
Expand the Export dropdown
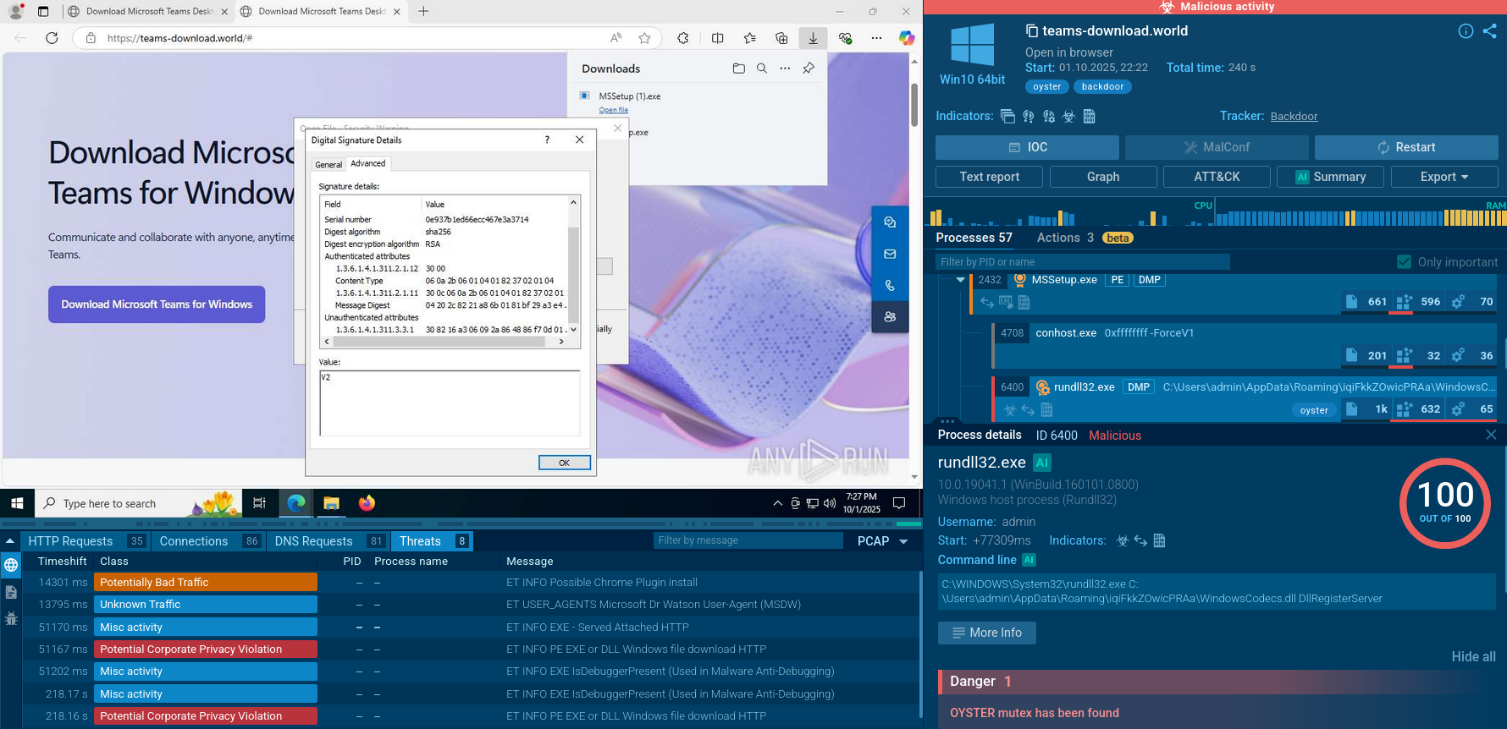[1444, 177]
